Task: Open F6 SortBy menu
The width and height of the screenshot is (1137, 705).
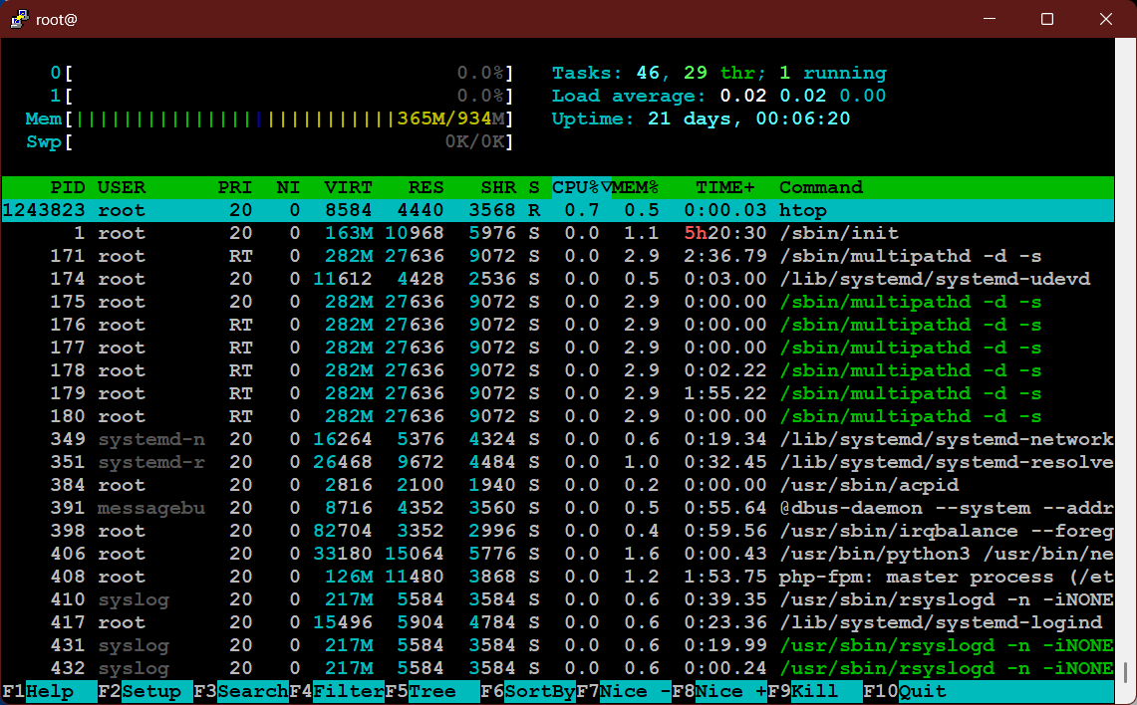Action: pos(528,691)
